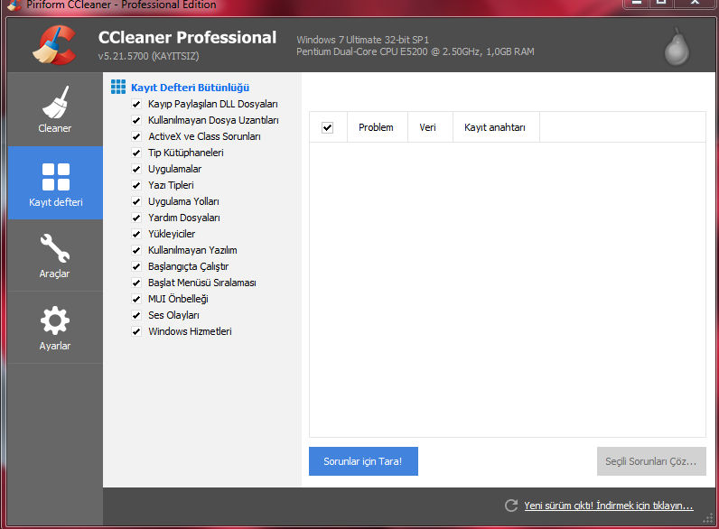719x529 pixels.
Task: Close the CCleaner window
Action: pyautogui.click(x=695, y=4)
